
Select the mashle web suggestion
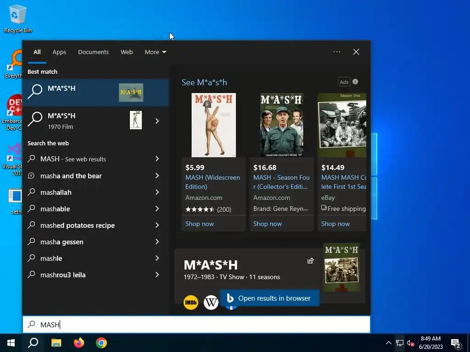96,258
